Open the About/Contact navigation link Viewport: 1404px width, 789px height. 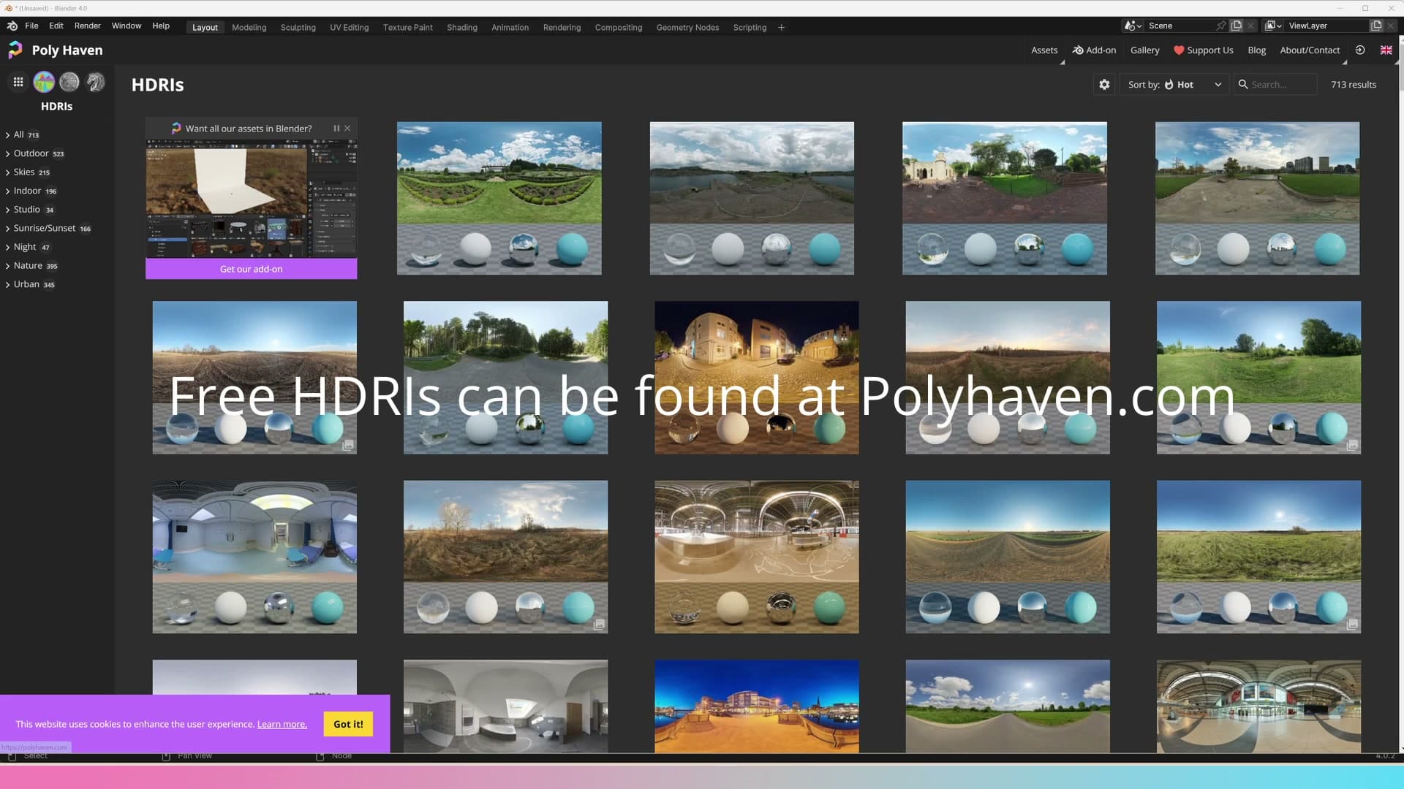click(1310, 50)
